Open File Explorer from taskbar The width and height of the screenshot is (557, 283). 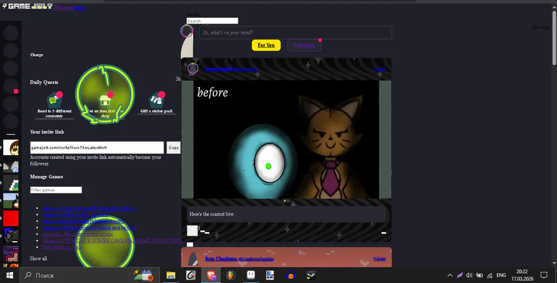(171, 275)
